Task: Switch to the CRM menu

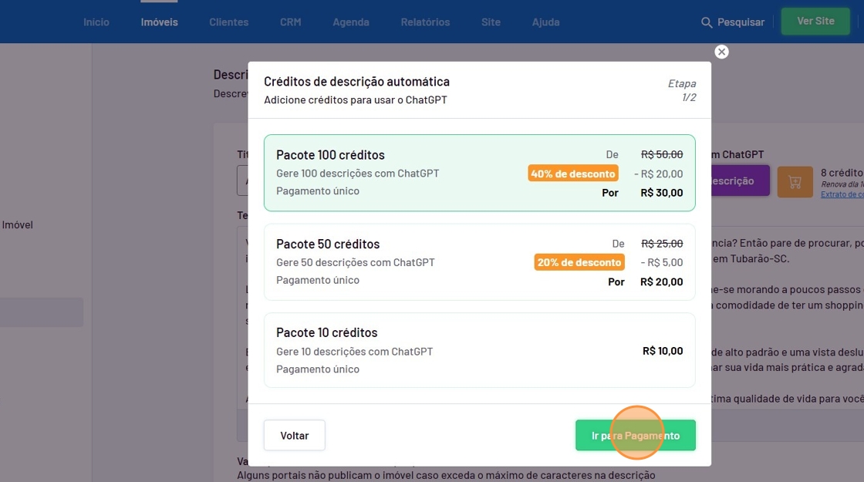Action: [x=290, y=22]
